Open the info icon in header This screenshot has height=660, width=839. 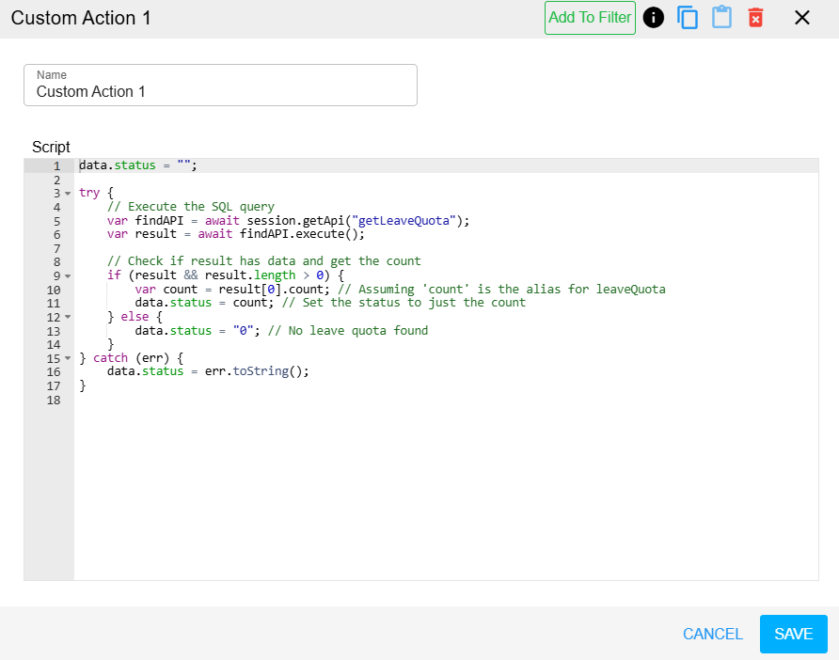click(654, 18)
